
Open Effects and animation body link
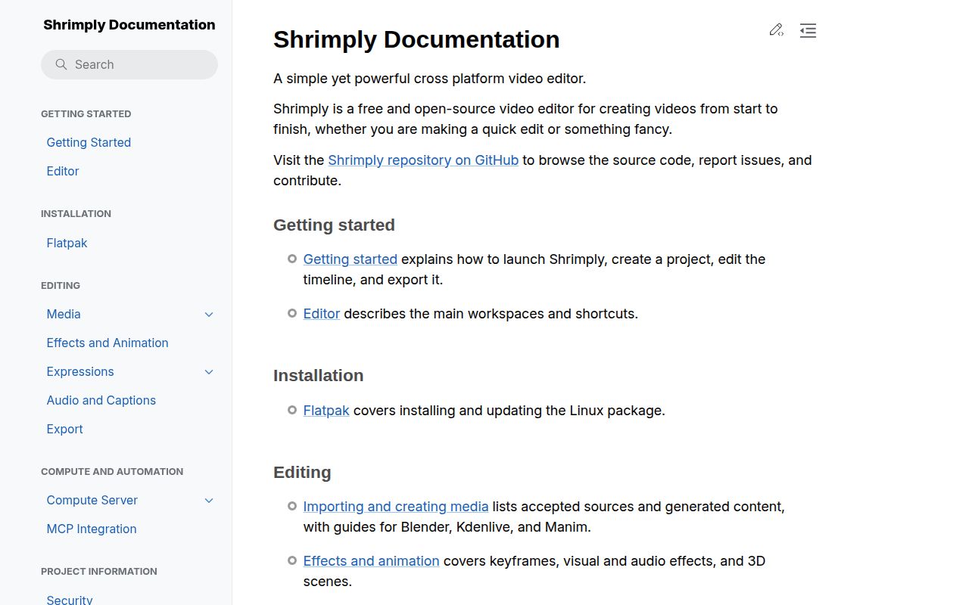tap(372, 561)
